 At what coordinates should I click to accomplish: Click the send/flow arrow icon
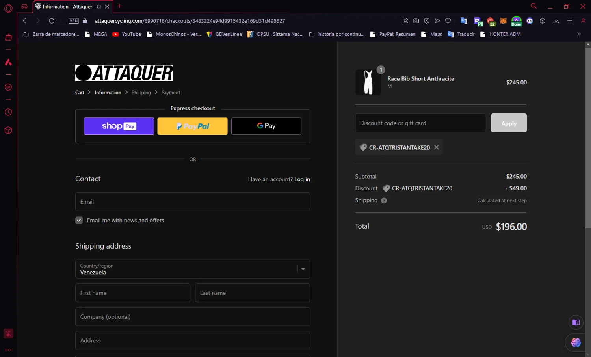tap(437, 20)
